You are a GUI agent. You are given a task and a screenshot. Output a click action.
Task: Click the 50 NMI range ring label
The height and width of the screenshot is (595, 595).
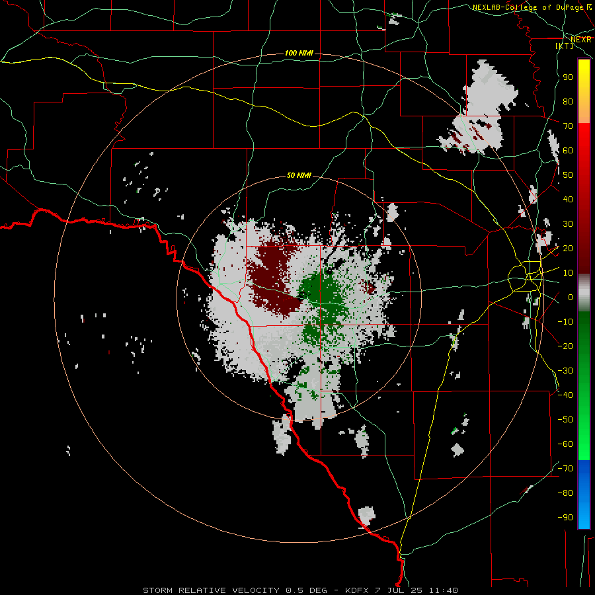coord(299,175)
